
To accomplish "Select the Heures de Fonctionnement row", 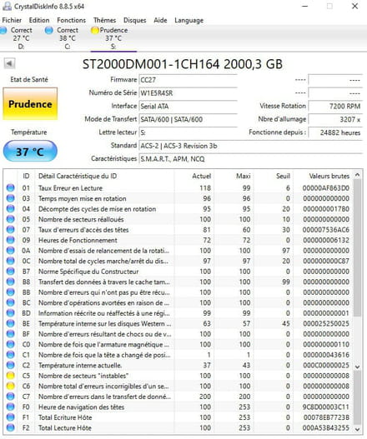I will pos(178,240).
